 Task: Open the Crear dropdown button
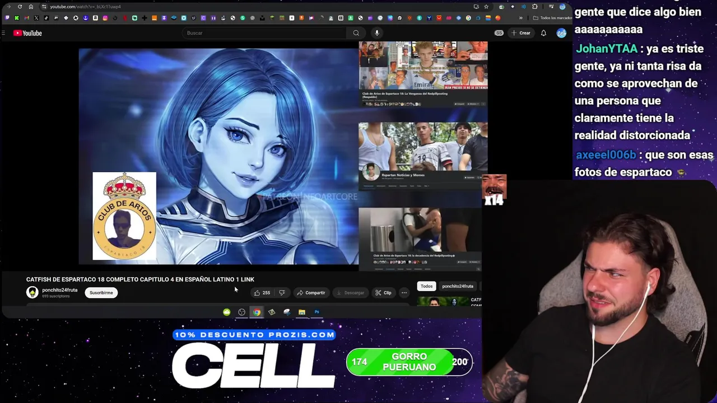(x=520, y=33)
